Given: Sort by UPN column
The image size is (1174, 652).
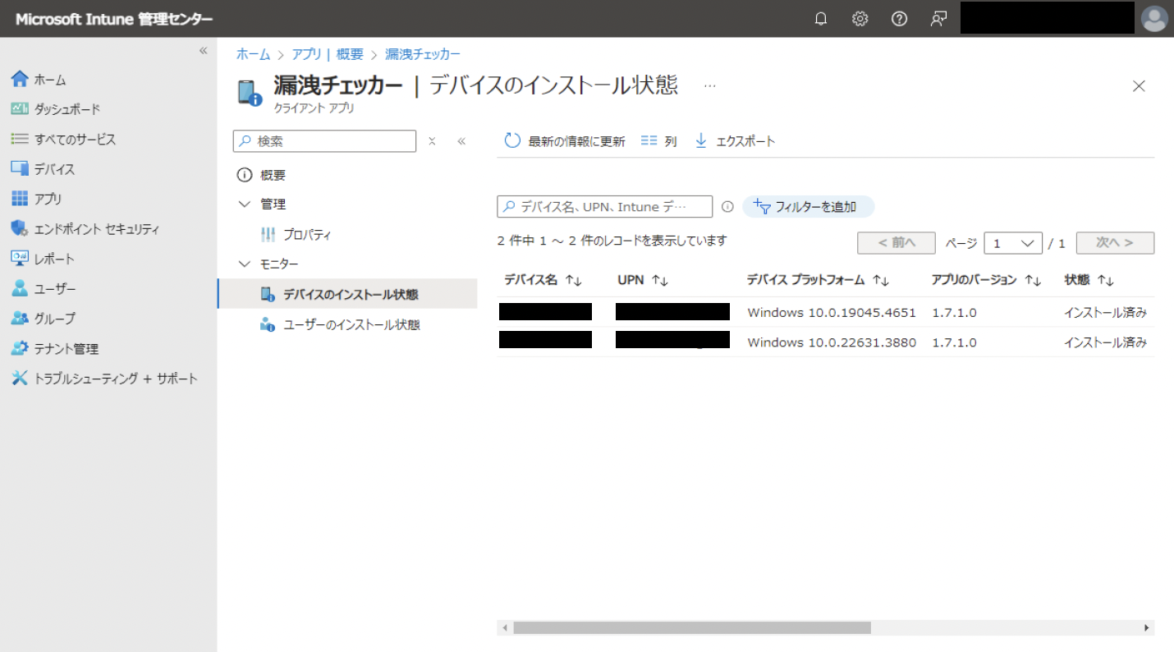Looking at the screenshot, I should click(643, 280).
